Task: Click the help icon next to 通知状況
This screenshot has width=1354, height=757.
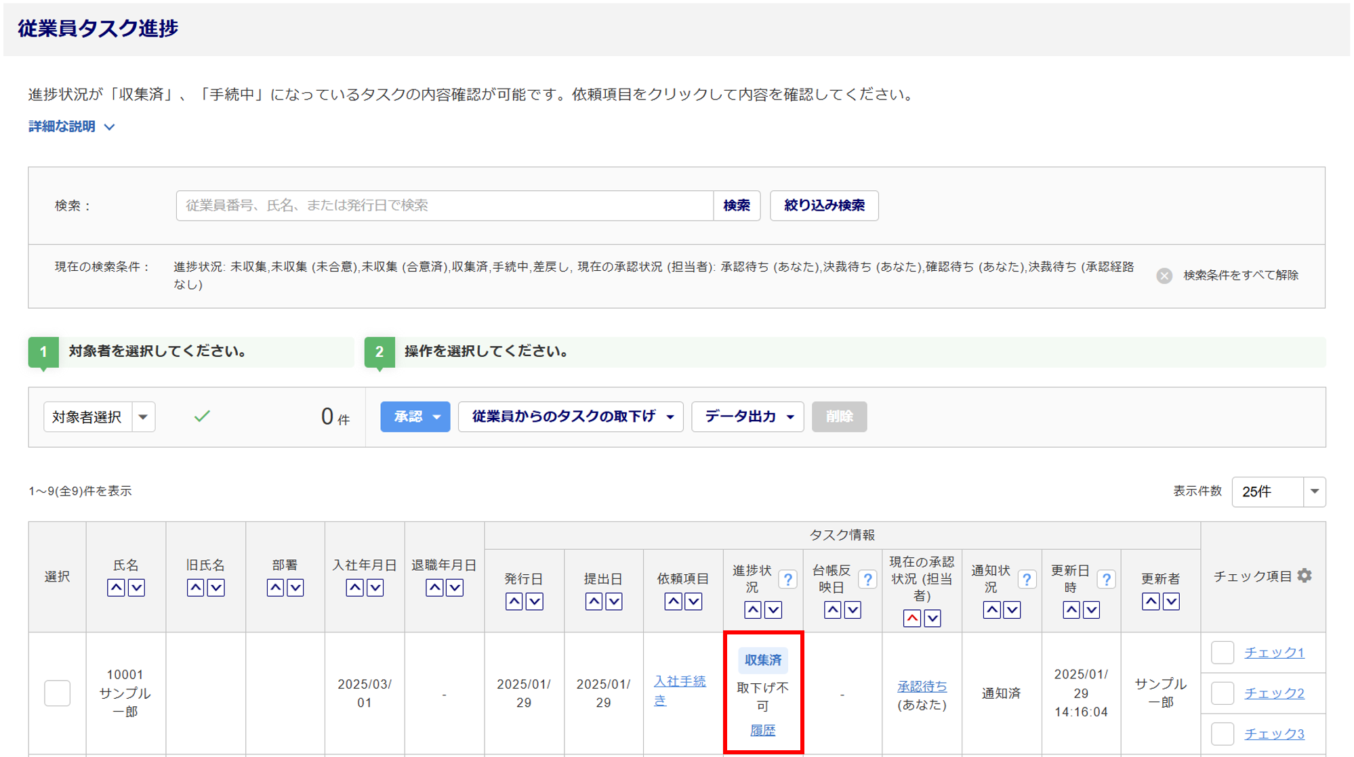Action: 1027,580
